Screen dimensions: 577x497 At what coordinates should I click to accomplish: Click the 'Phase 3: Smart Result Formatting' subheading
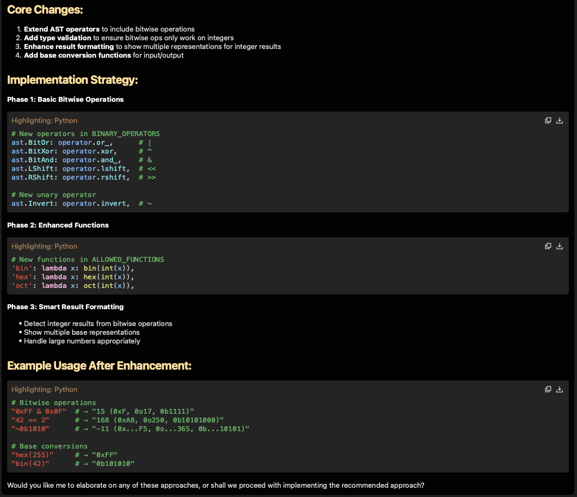[x=65, y=306]
